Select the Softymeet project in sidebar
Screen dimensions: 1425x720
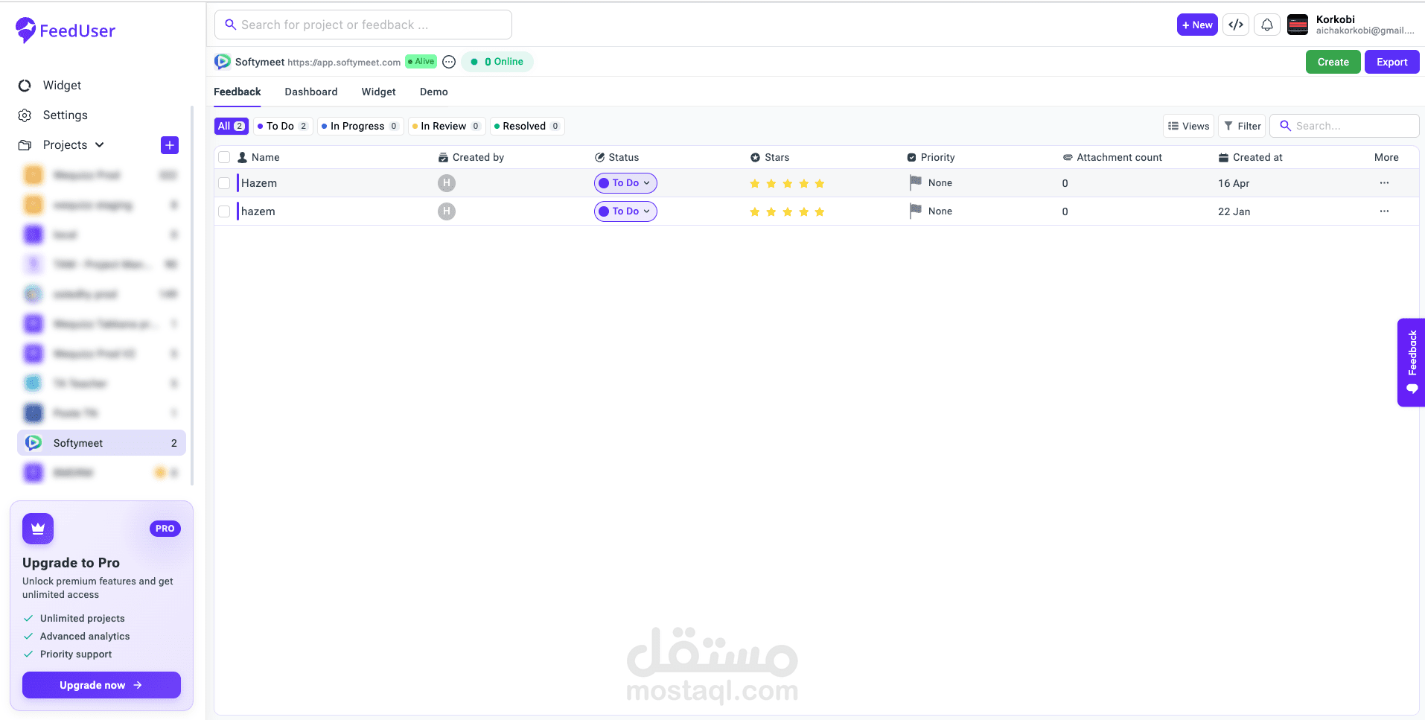pyautogui.click(x=101, y=443)
